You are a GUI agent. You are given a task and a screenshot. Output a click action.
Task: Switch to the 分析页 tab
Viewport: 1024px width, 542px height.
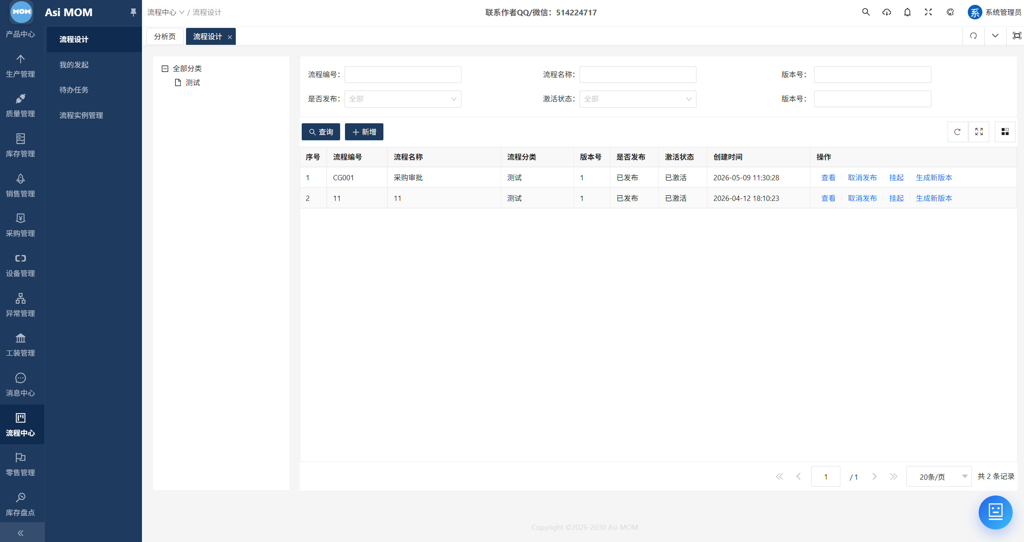coord(165,36)
